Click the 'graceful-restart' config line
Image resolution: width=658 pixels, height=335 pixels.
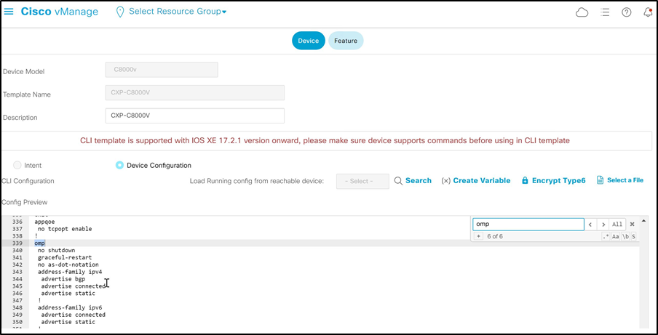click(65, 257)
